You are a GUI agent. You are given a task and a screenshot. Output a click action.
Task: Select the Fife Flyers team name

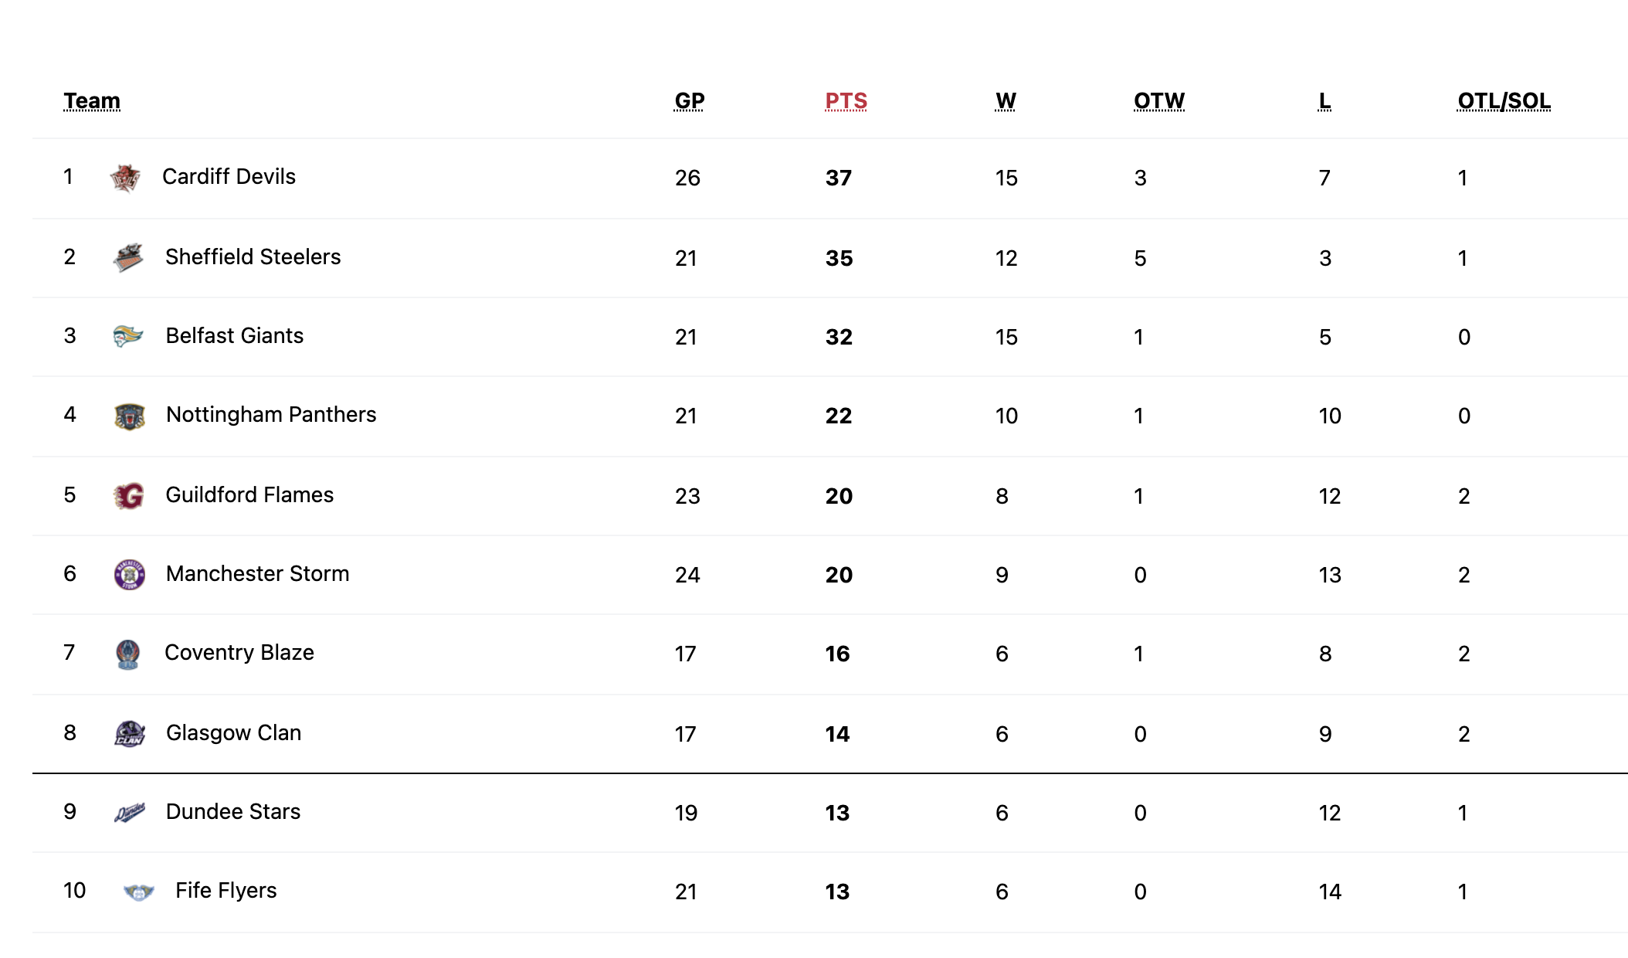(x=226, y=891)
